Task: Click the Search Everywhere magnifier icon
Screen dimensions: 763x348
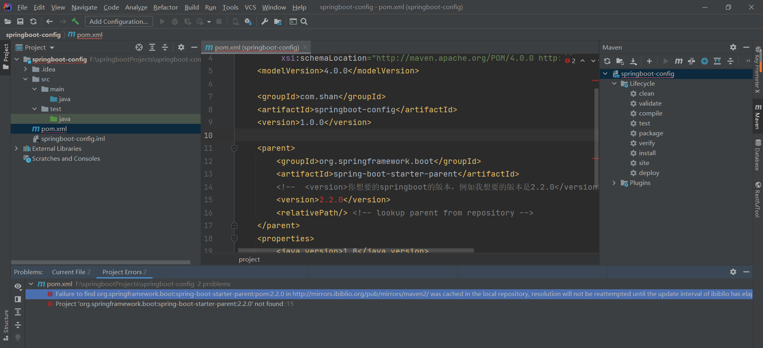Action: pyautogui.click(x=304, y=21)
